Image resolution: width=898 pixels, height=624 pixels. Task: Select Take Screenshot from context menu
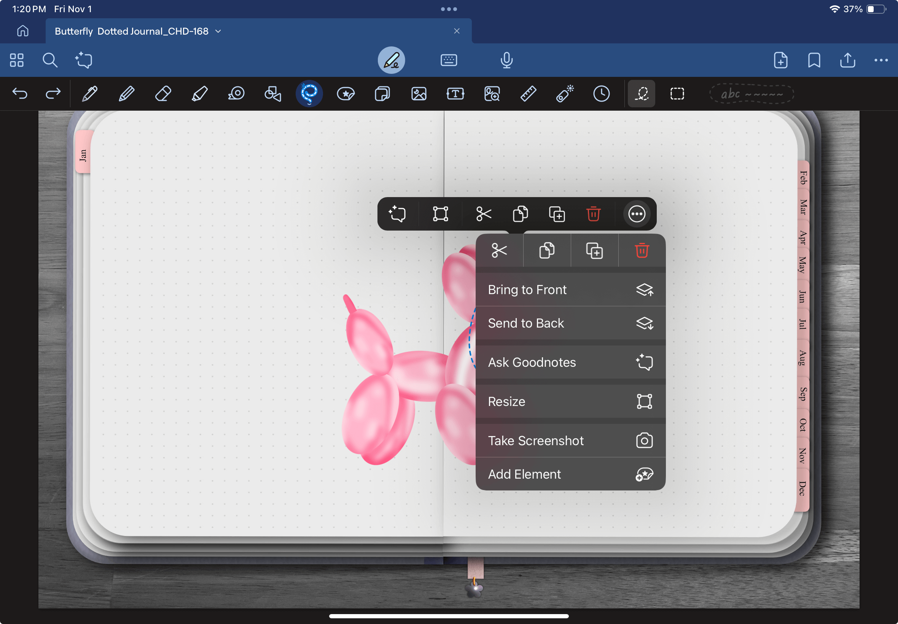click(x=570, y=441)
